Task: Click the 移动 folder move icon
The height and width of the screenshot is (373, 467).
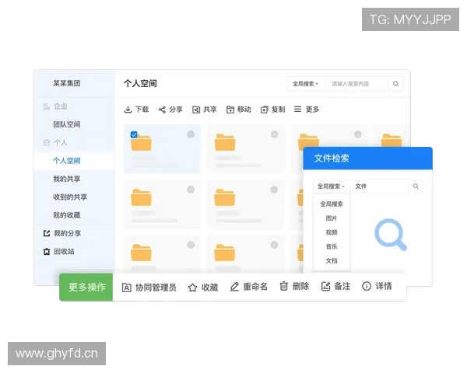Action: 230,110
